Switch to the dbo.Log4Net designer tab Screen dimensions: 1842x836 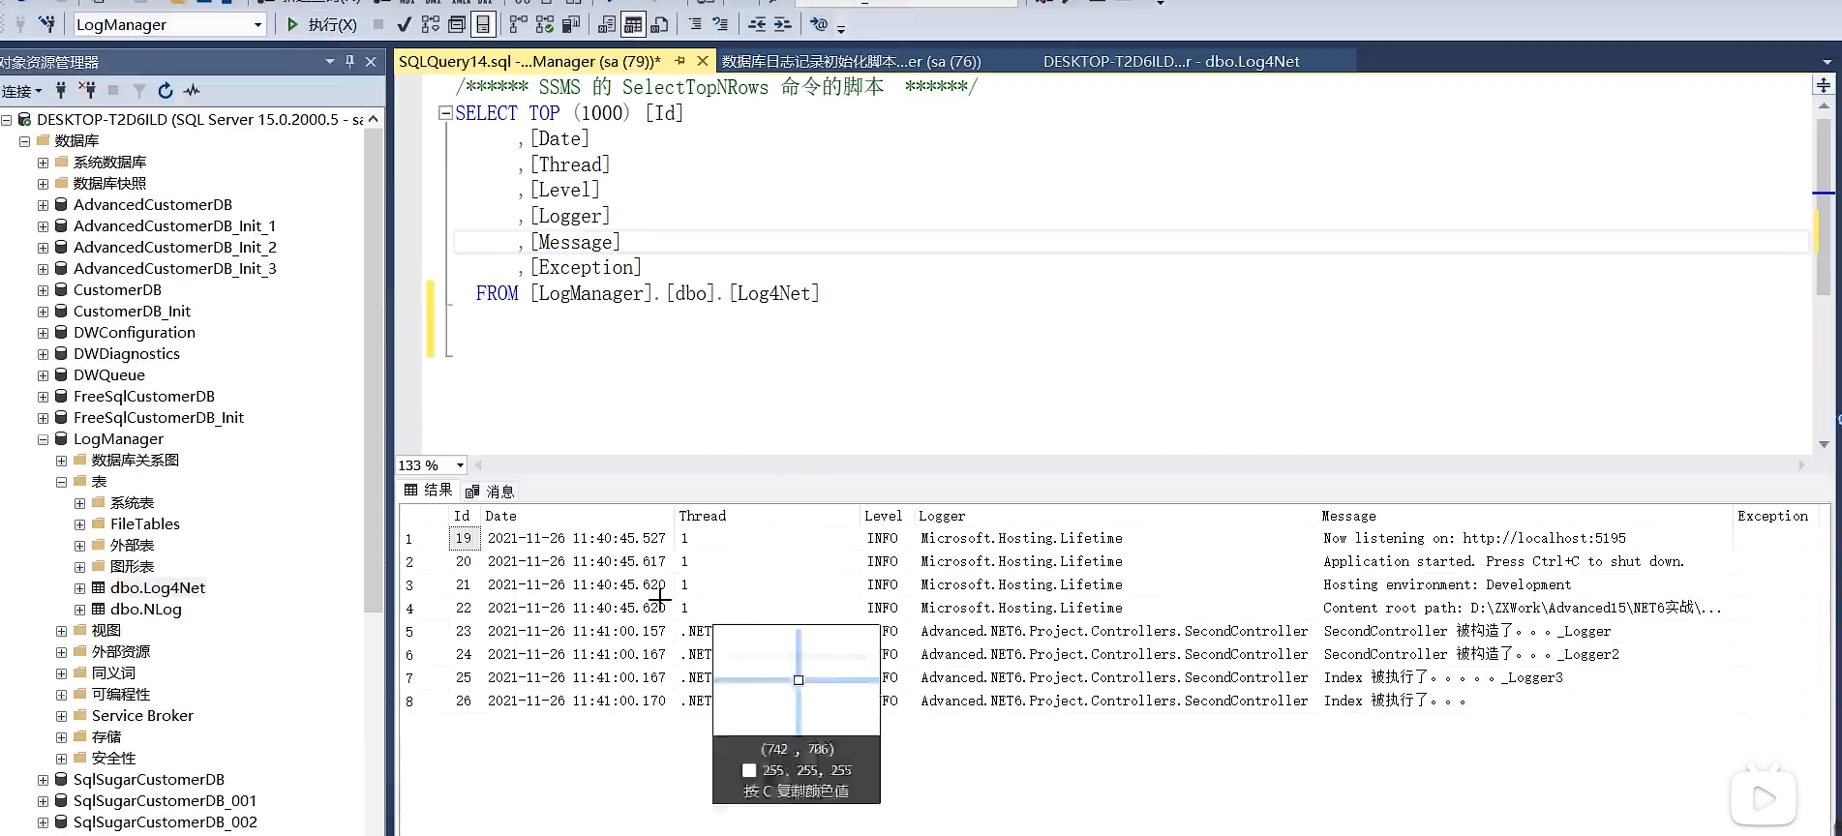(1171, 61)
